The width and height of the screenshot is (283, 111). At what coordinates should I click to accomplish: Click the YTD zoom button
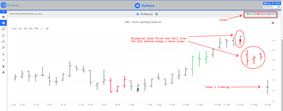point(36,28)
